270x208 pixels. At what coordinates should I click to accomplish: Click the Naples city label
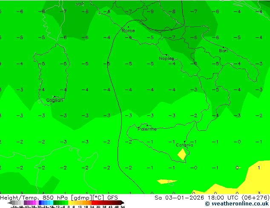pos(167,59)
